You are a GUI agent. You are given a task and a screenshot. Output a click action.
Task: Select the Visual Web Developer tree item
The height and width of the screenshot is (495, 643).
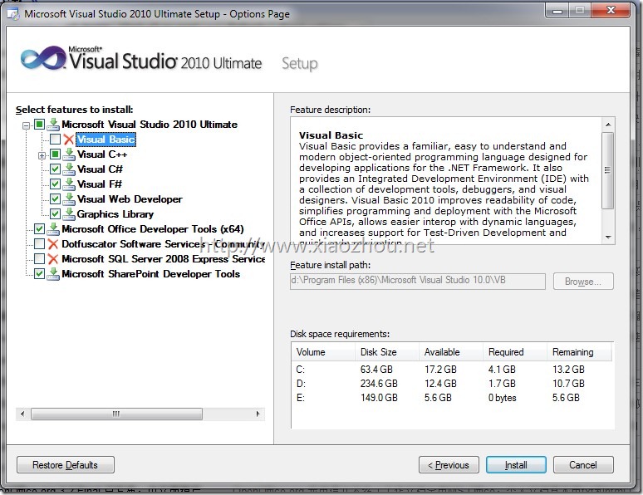[x=130, y=198]
